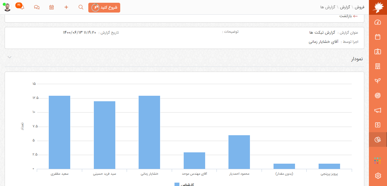Select the sprout leaf icon in sidebar

378,81
